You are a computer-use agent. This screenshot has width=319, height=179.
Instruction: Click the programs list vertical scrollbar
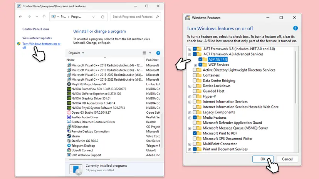(162, 131)
